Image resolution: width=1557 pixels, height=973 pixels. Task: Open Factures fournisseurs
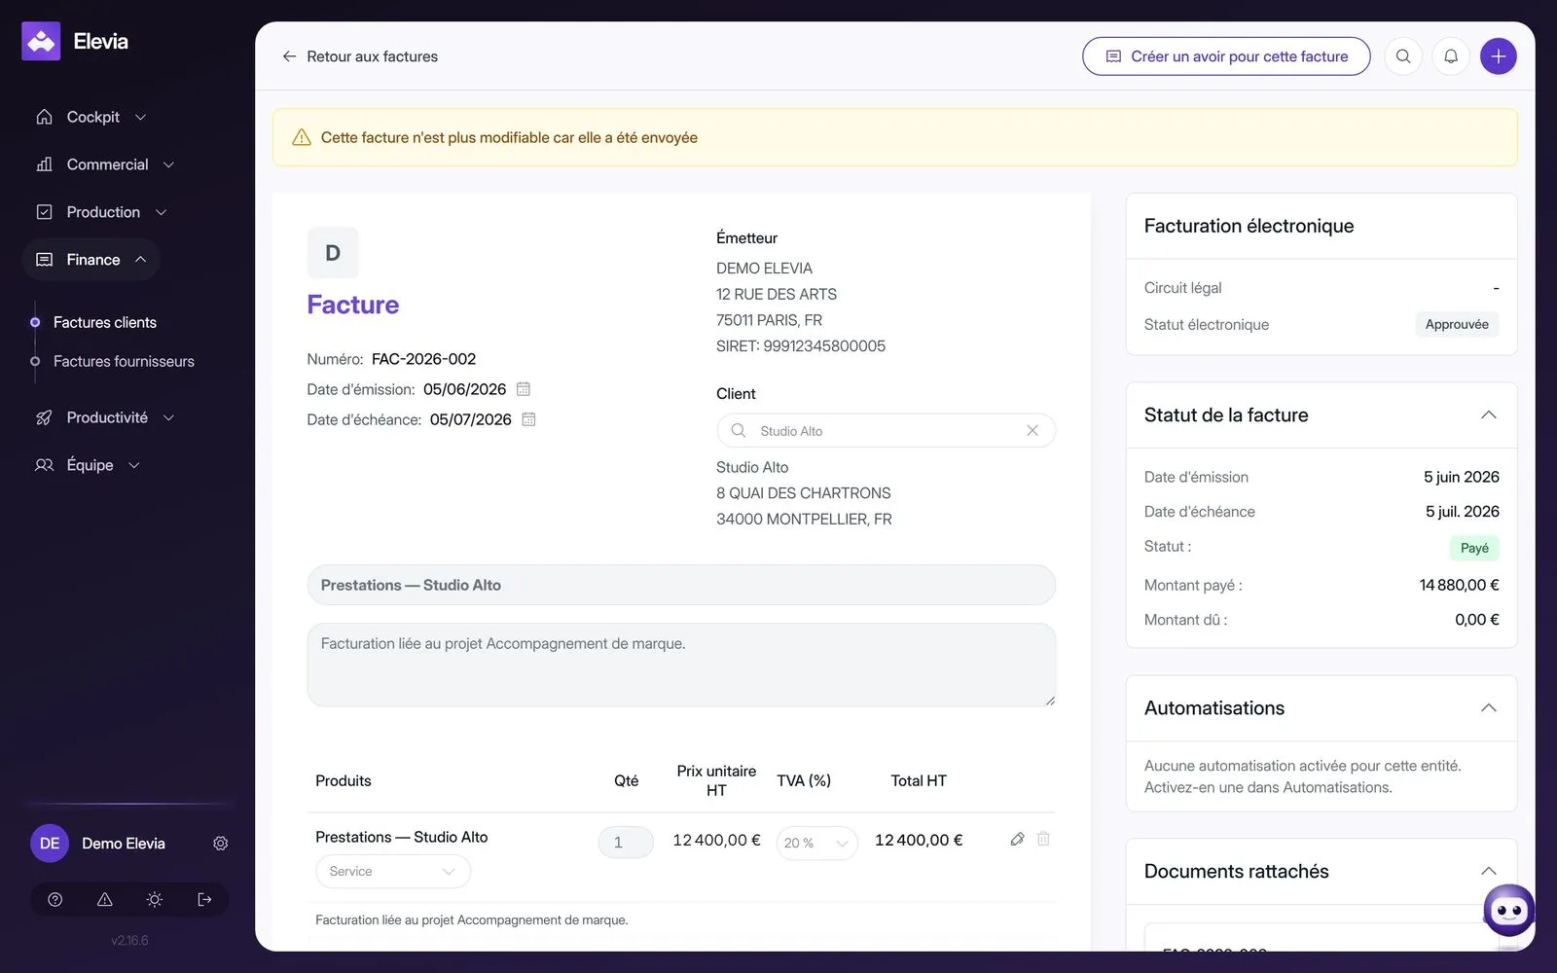pos(124,361)
